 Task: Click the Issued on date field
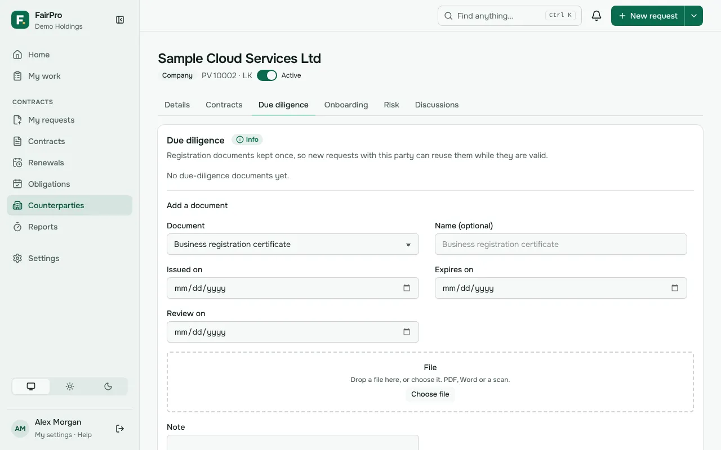pyautogui.click(x=293, y=288)
